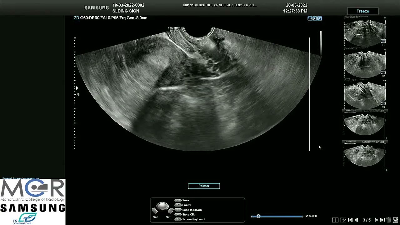Viewport: 400px width, 225px height.
Task: Choose U1 Send to DICOM
Action: coord(188,210)
